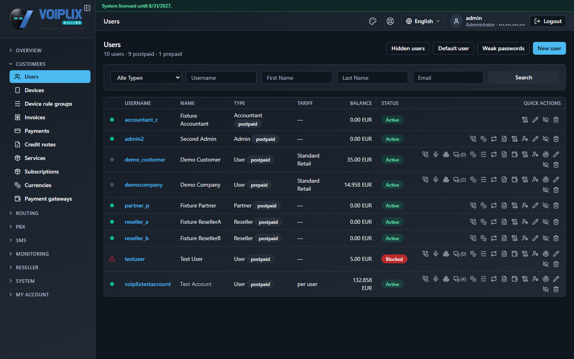Hide user democompany with the eye icon
This screenshot has width=574, height=359.
click(546, 190)
